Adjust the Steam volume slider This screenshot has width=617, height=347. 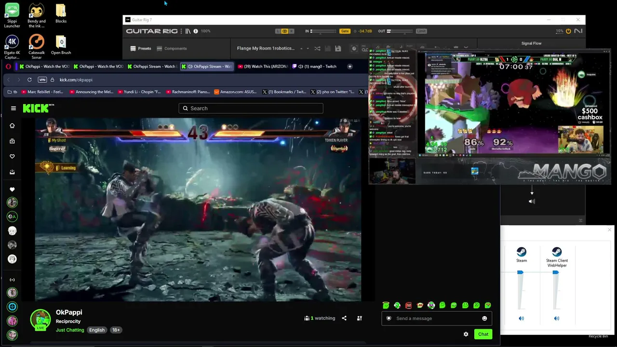click(520, 291)
